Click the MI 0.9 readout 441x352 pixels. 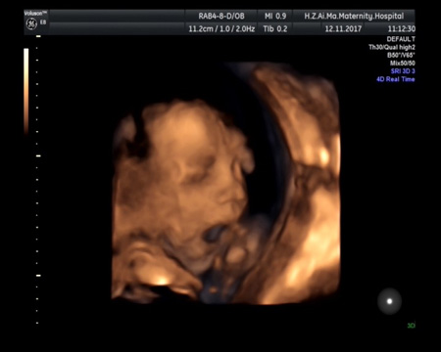point(275,16)
